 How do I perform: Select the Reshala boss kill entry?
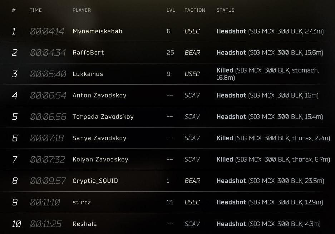167,224
